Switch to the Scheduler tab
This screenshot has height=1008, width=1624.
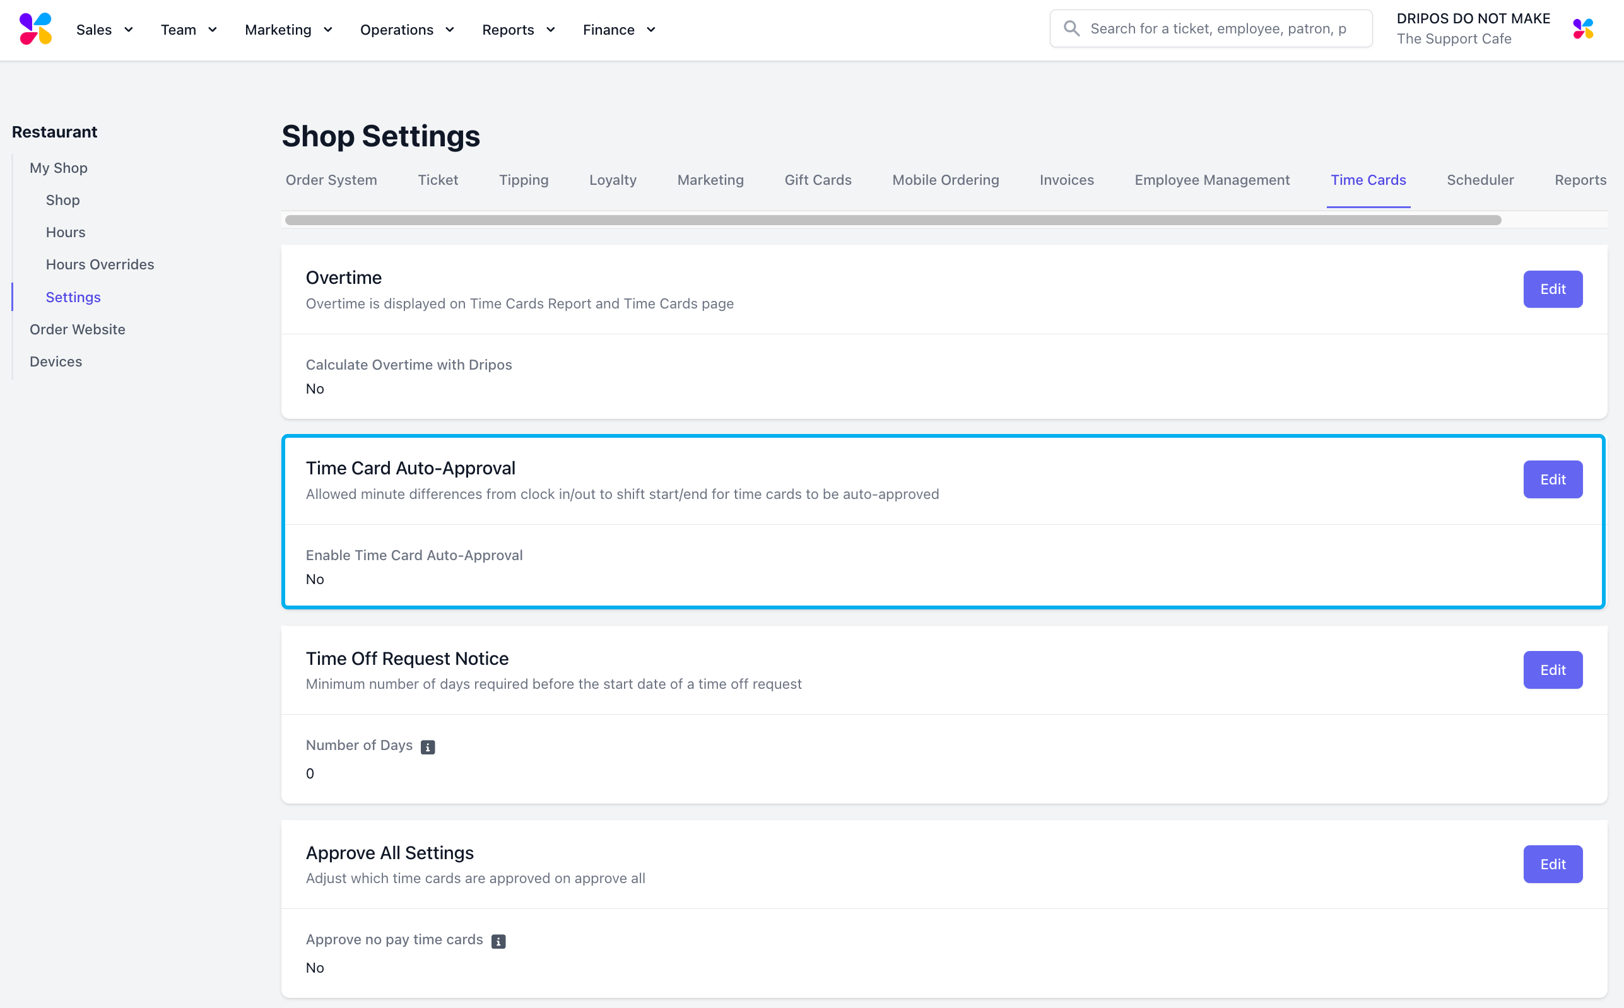[x=1480, y=180]
